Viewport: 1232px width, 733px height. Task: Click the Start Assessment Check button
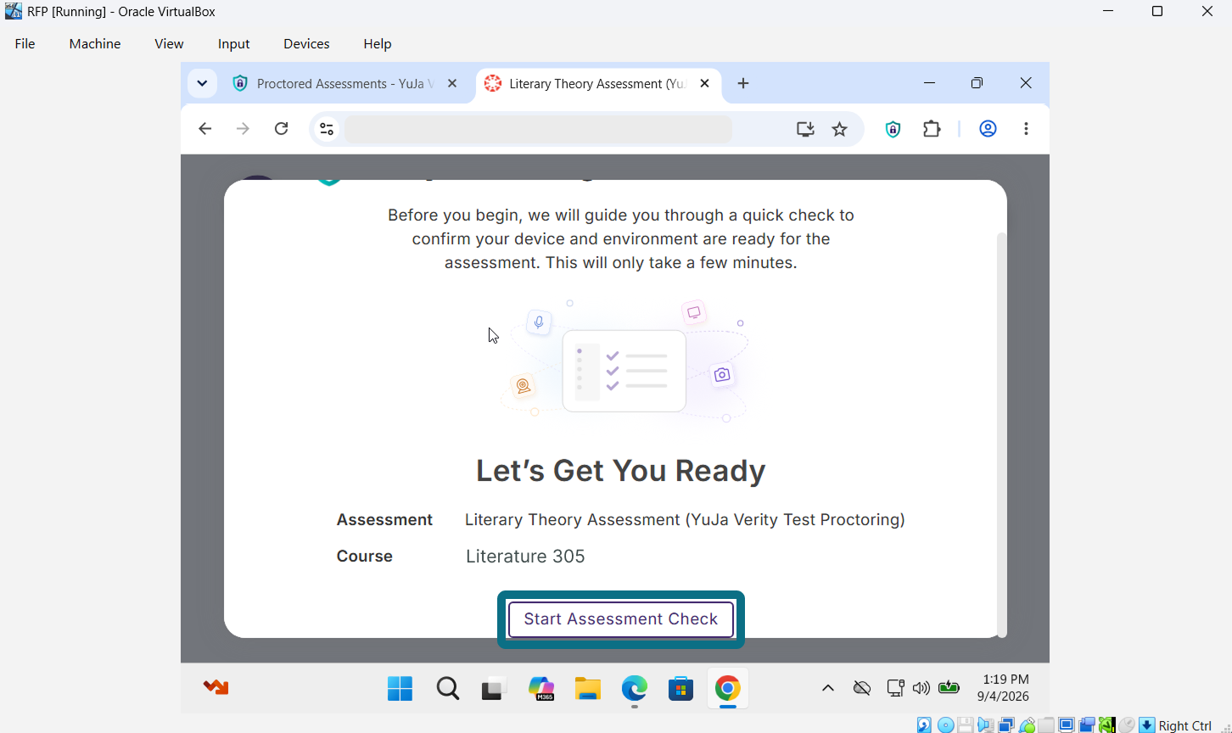tap(621, 619)
